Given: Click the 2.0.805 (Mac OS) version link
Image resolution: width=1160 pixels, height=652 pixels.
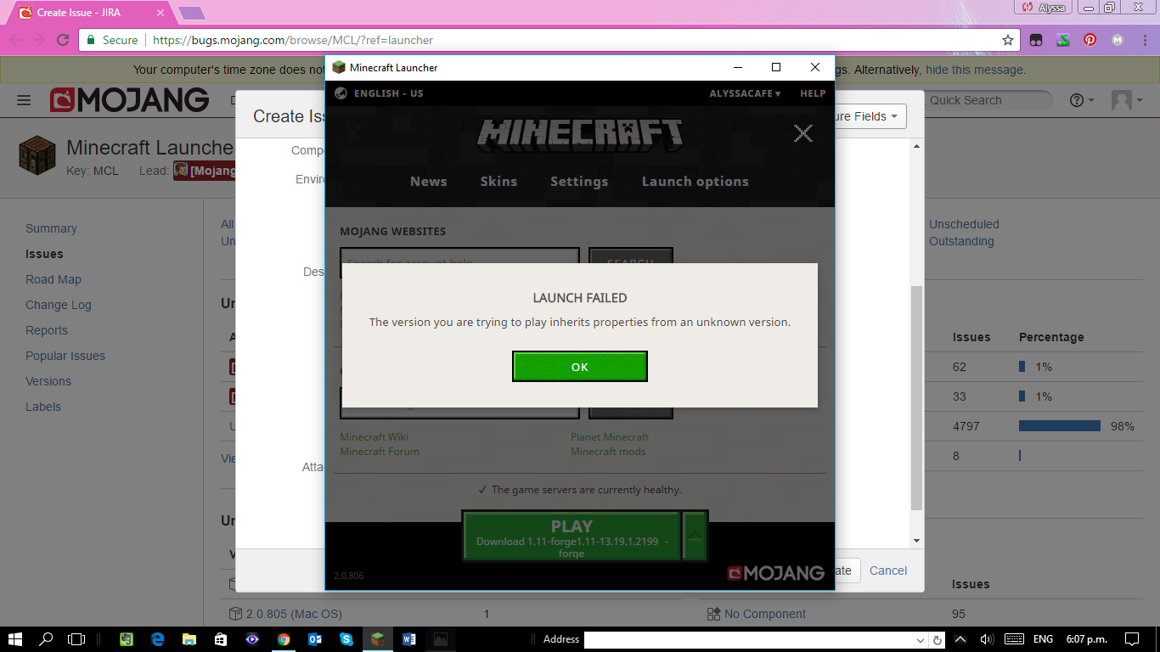Looking at the screenshot, I should tap(294, 614).
